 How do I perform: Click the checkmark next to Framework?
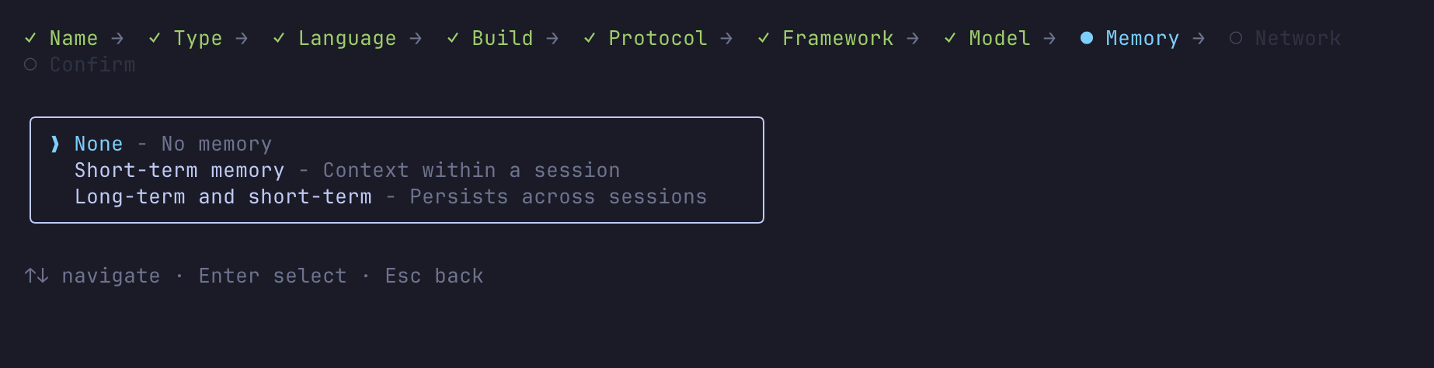[764, 38]
